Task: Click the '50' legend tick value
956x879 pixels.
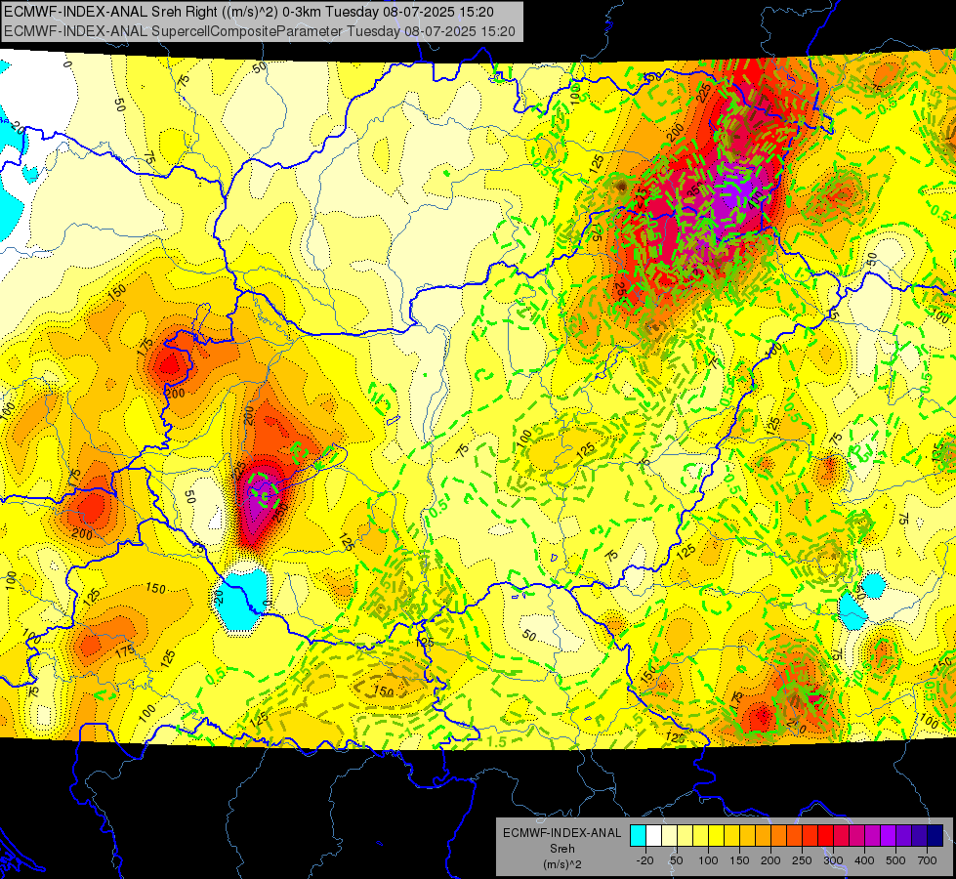Action: (677, 860)
